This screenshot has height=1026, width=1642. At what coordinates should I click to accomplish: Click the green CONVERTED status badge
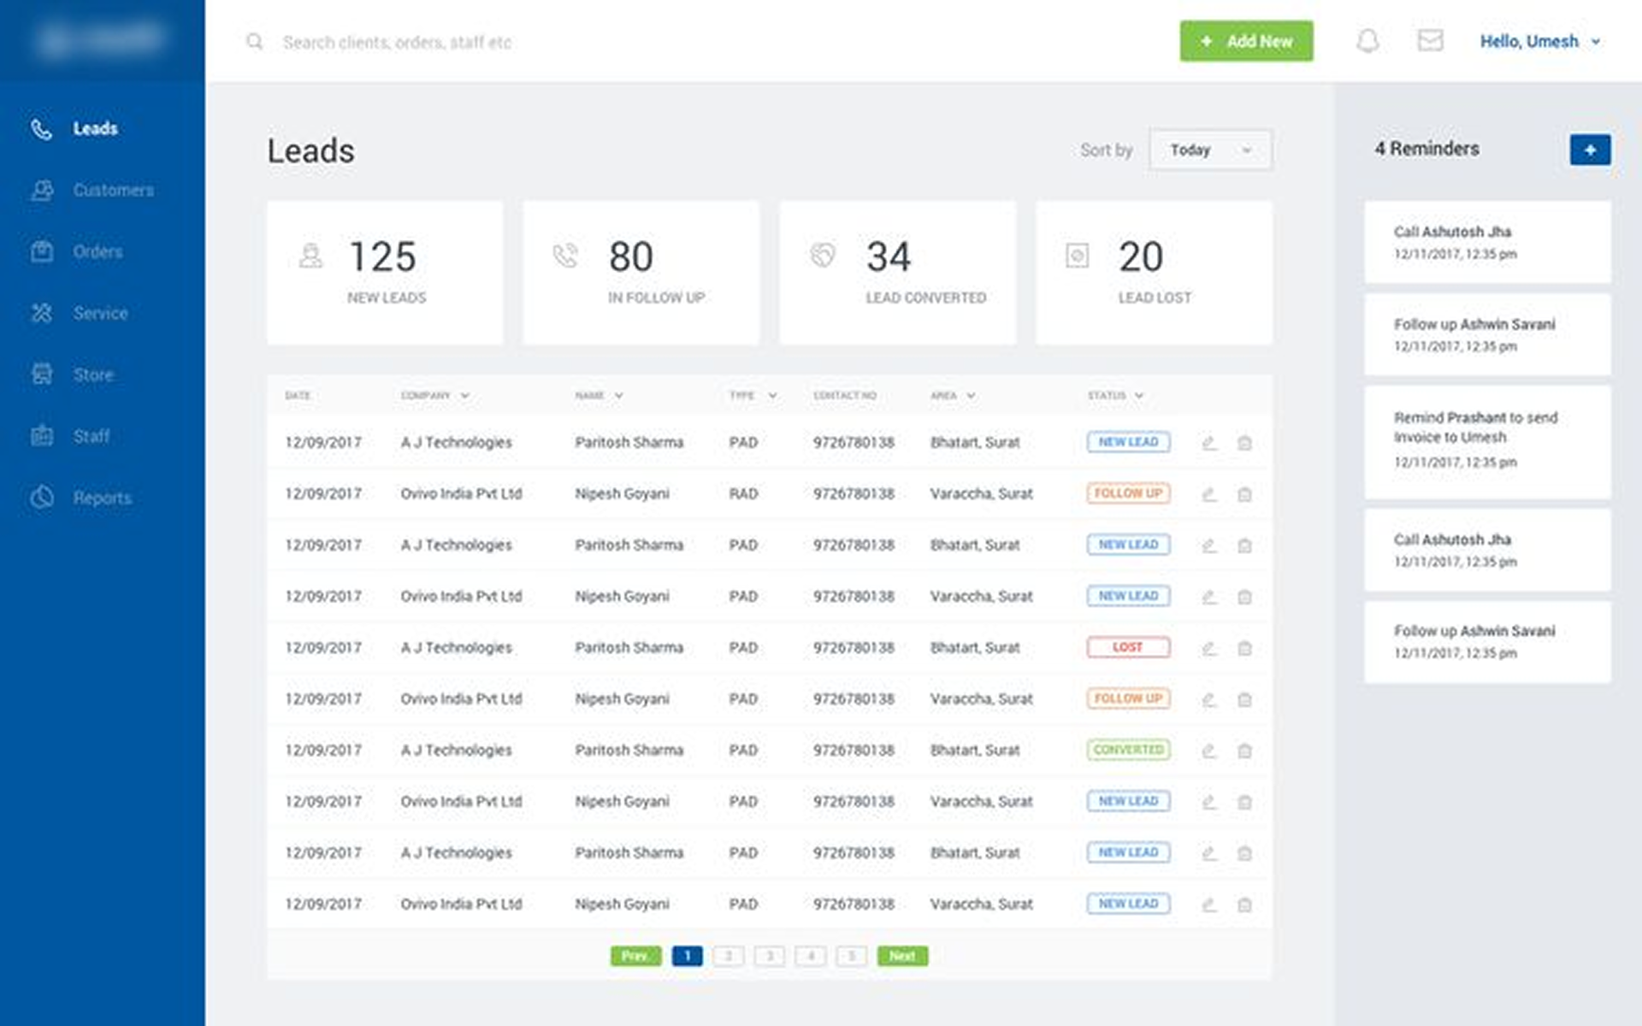(x=1128, y=750)
